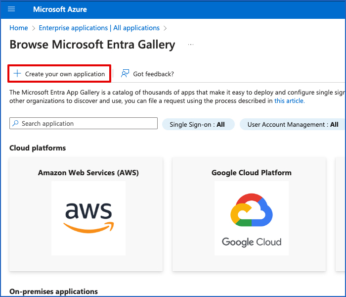Focus the Search application field

click(86, 124)
